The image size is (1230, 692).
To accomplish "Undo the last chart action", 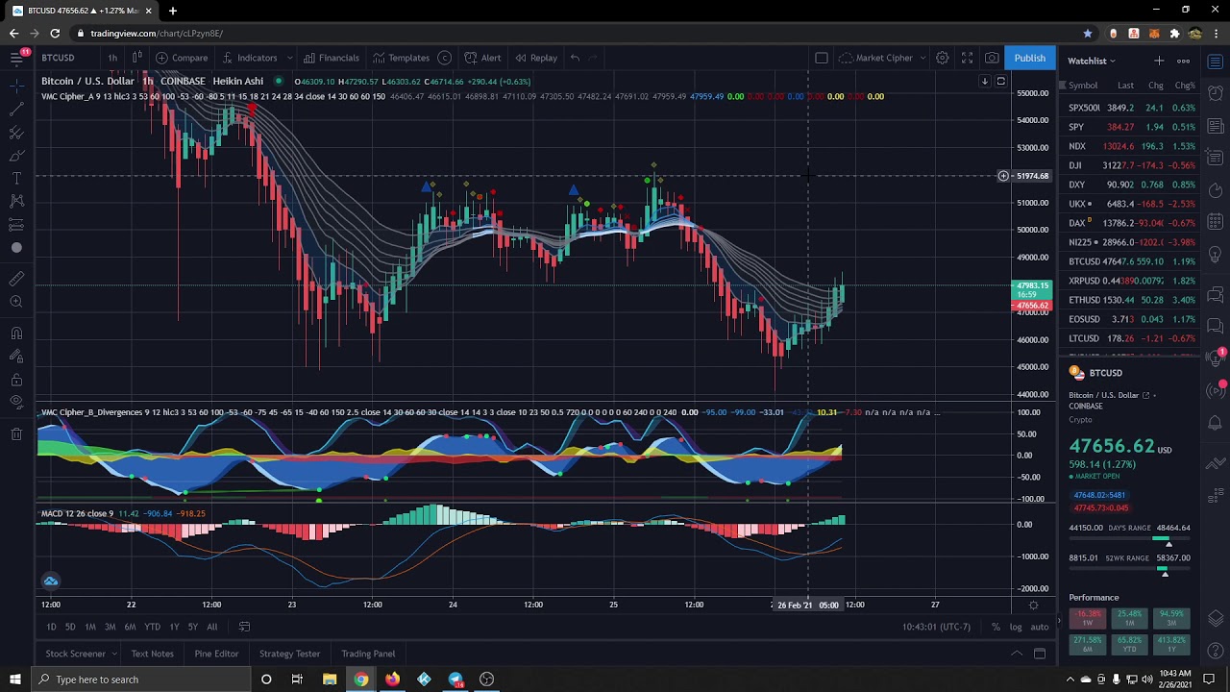I will 575,58.
